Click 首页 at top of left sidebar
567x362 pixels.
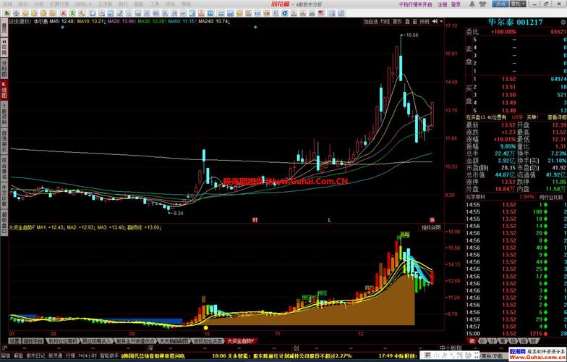pyautogui.click(x=4, y=29)
